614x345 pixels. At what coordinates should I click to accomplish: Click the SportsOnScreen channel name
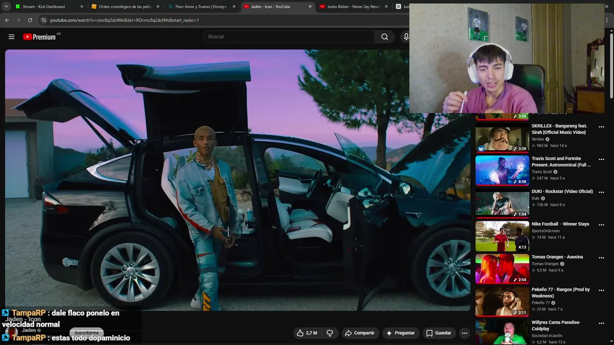(x=545, y=231)
